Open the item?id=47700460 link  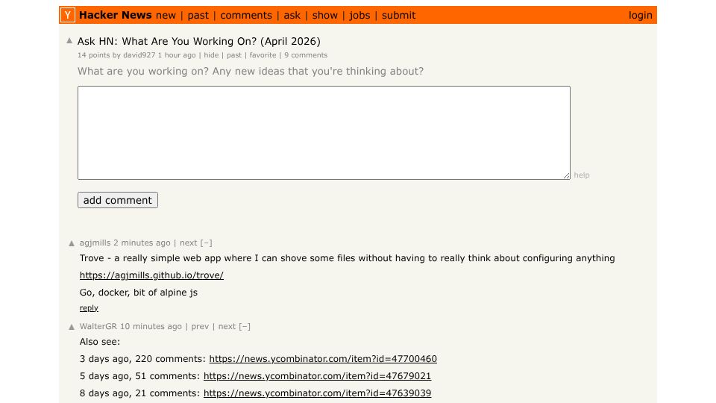click(x=323, y=359)
